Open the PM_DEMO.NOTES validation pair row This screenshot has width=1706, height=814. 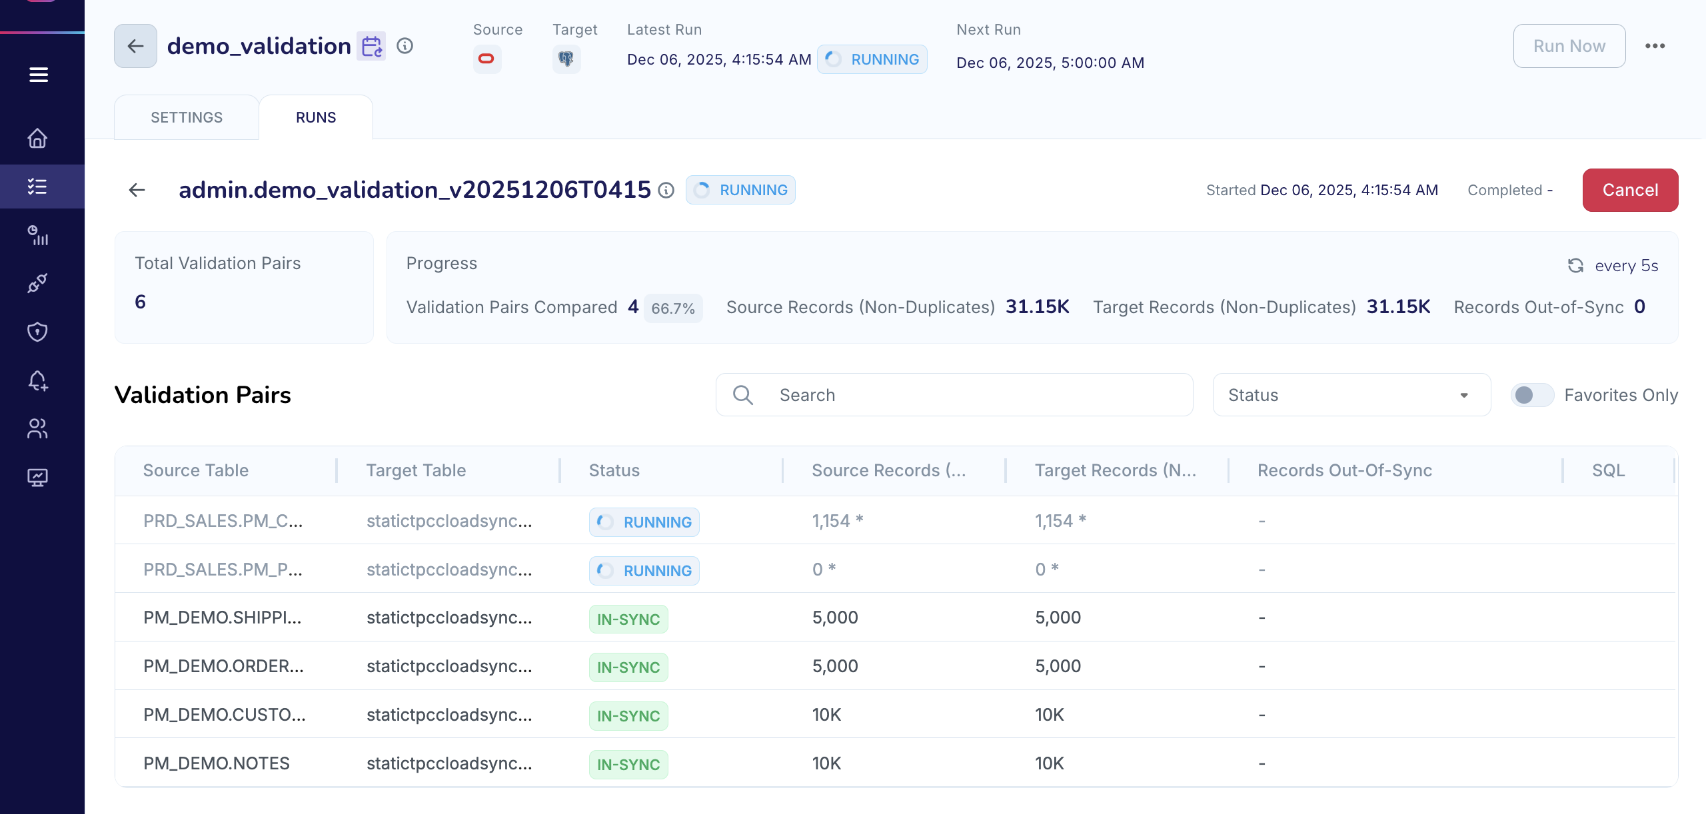(x=217, y=763)
